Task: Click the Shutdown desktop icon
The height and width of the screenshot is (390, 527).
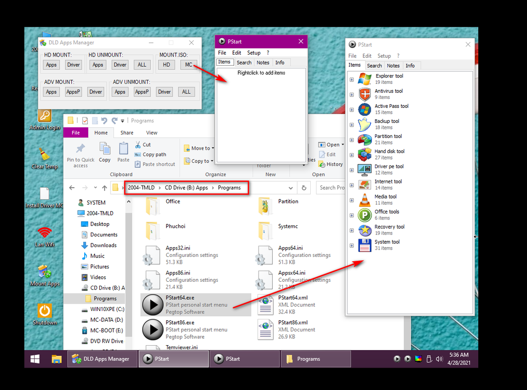Action: 45,314
